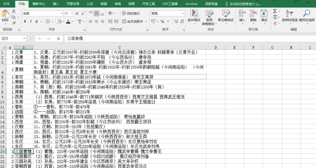Apply percent style format
Viewport: 316px width, 168px height.
(x=162, y=21)
